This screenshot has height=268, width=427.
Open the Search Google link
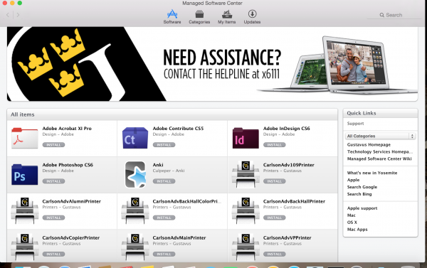pos(362,187)
